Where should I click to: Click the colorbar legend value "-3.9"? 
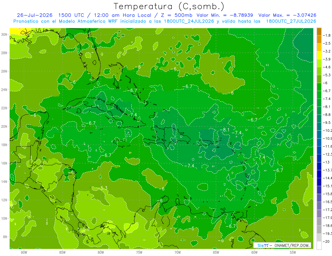tap(327, 59)
